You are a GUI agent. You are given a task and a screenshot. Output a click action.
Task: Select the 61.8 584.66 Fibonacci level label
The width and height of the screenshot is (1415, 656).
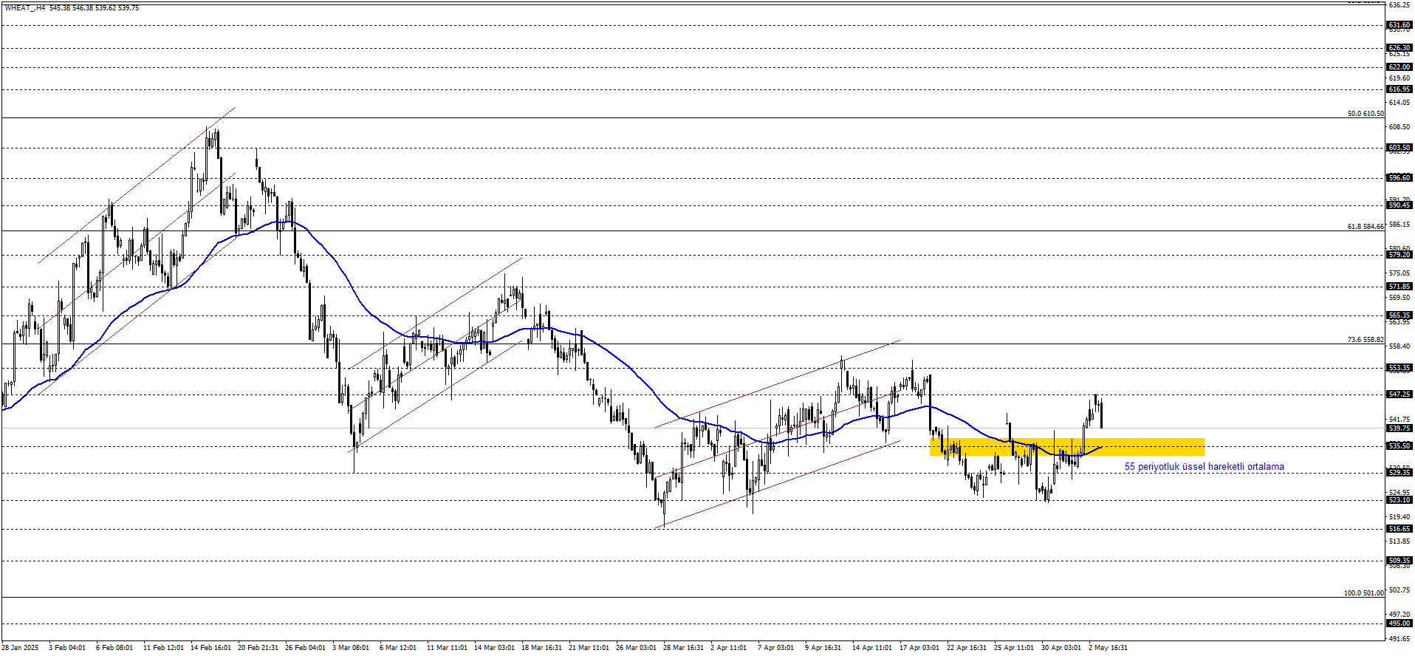(1366, 227)
